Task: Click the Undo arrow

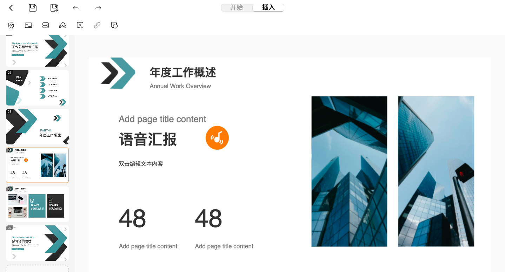Action: (x=76, y=7)
